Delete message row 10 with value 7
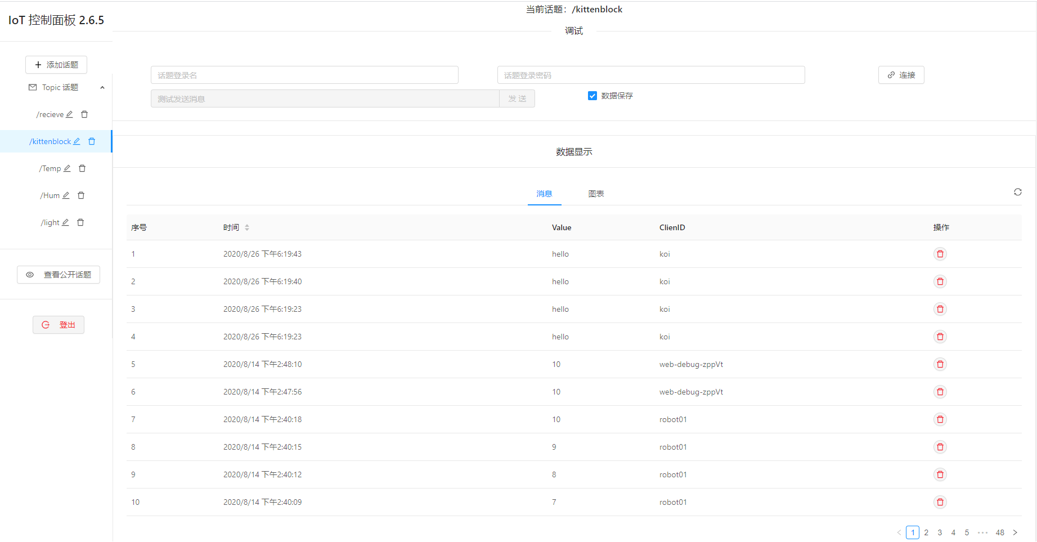Image resolution: width=1037 pixels, height=542 pixels. (x=940, y=502)
